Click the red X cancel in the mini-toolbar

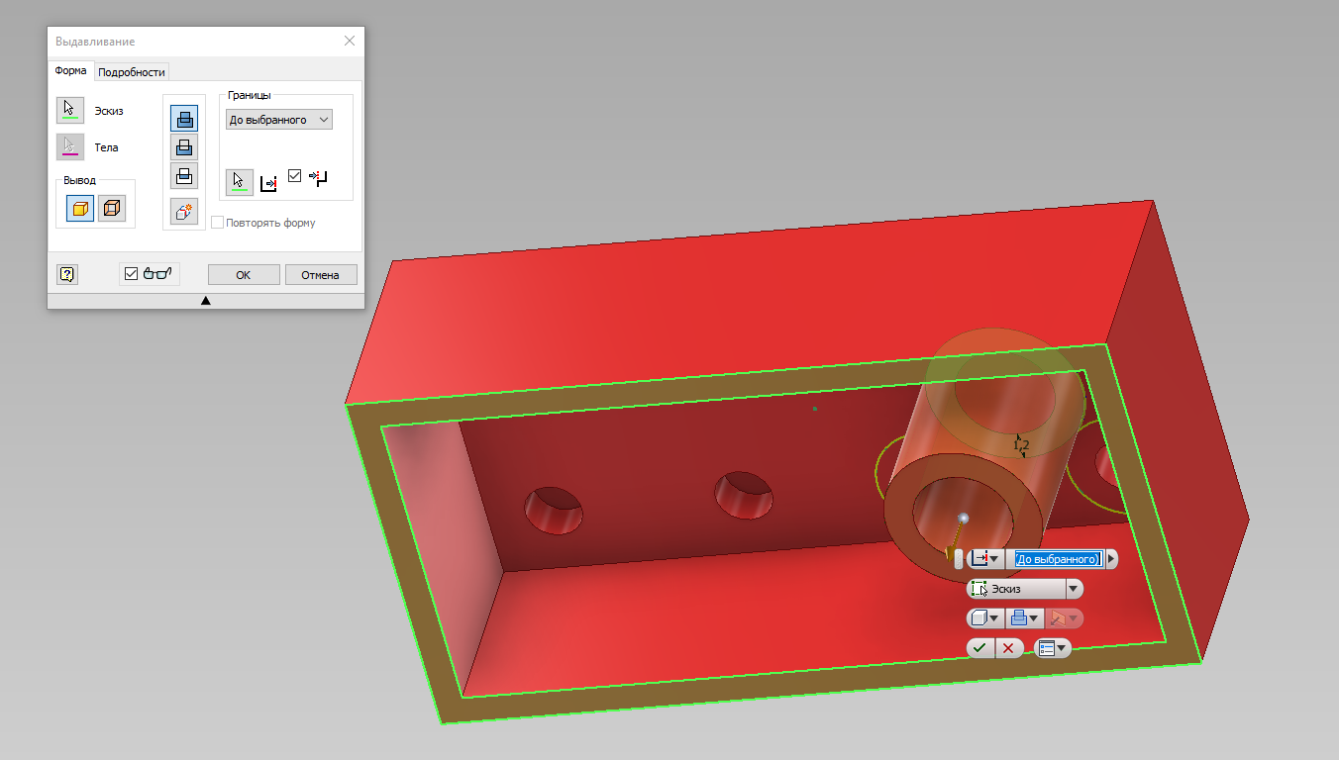click(x=1008, y=648)
